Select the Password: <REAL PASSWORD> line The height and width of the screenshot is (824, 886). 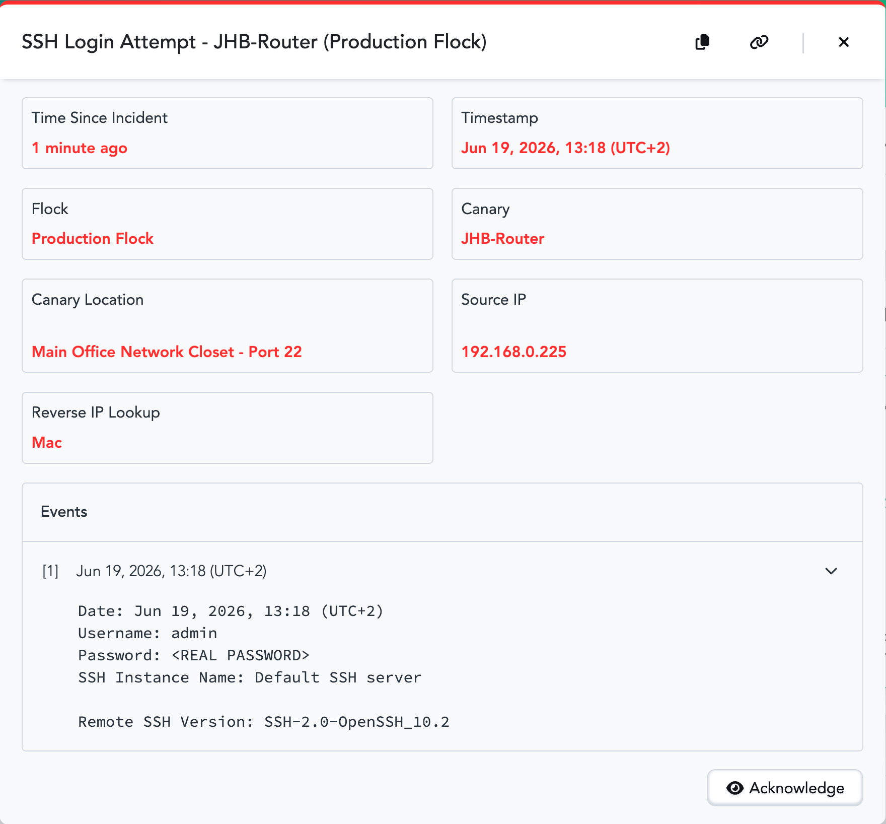pos(194,655)
